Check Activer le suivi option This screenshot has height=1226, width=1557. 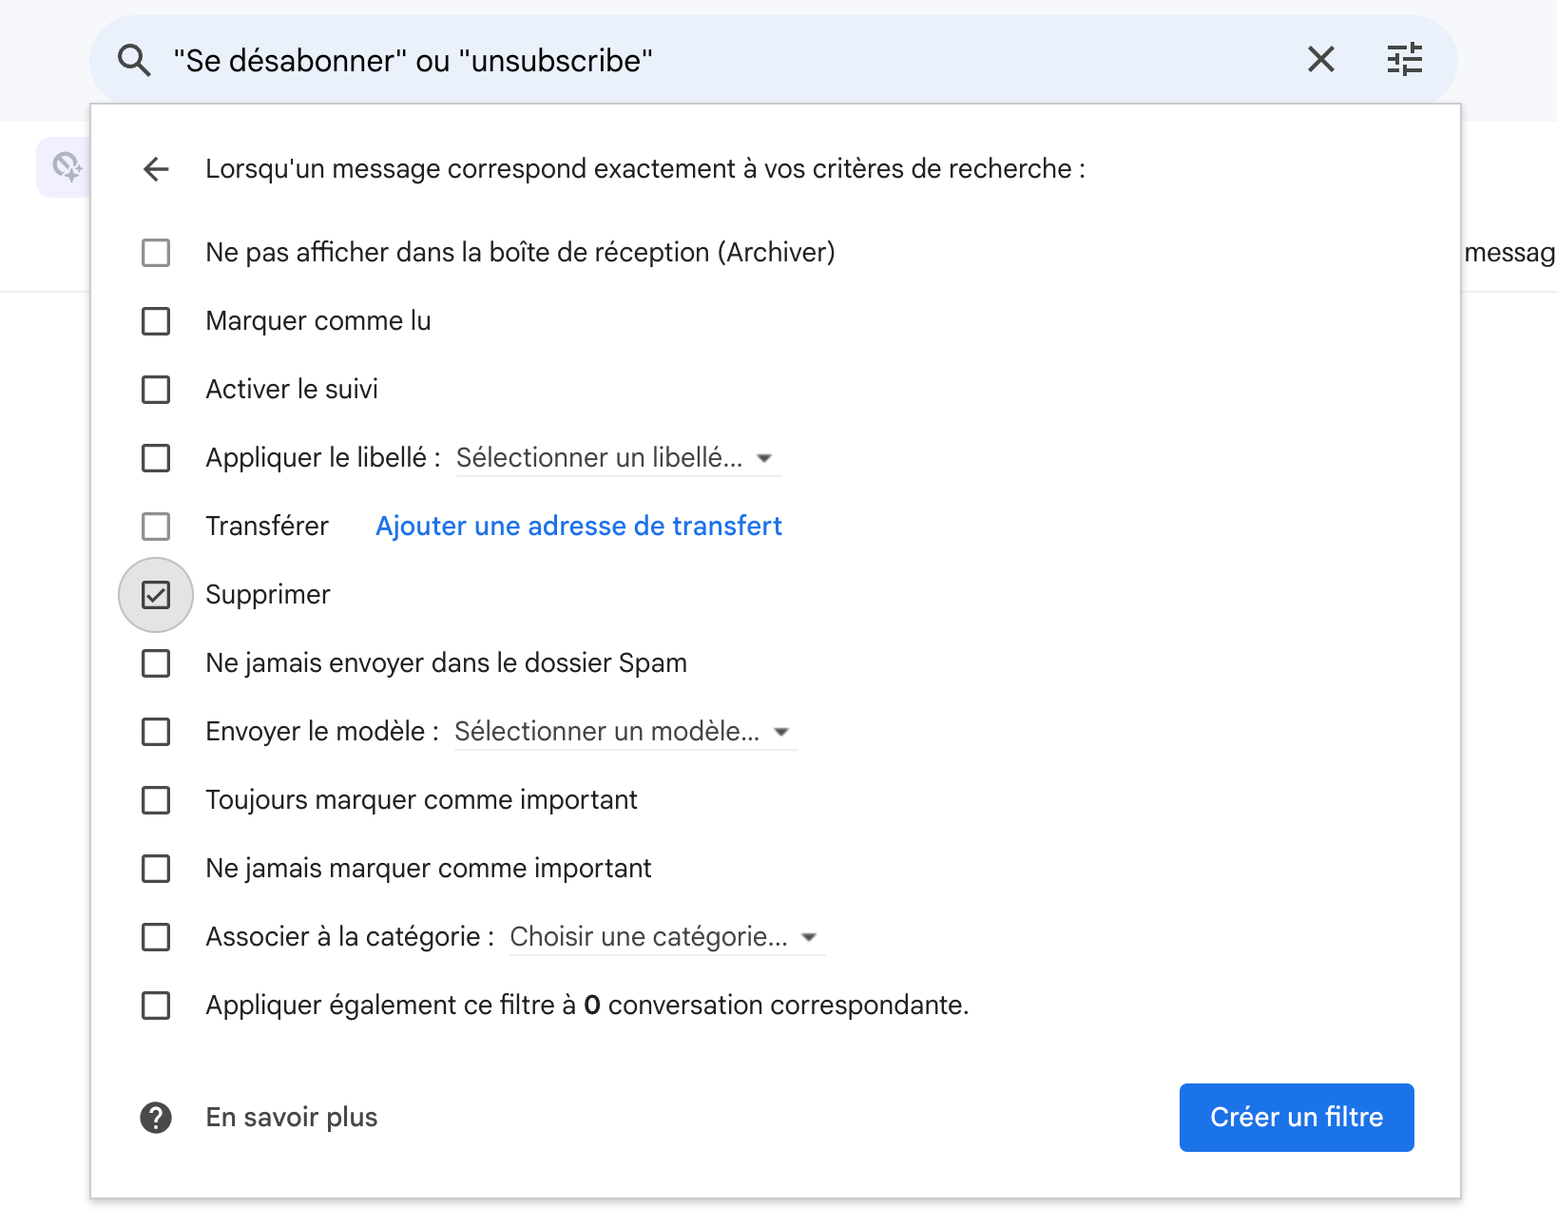[156, 390]
